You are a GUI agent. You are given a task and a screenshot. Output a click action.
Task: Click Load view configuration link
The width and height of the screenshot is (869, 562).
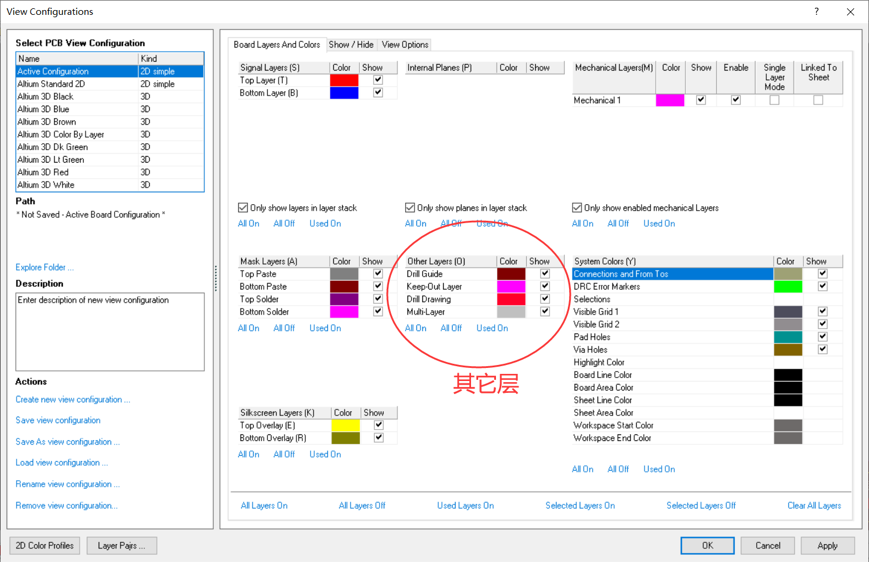(x=62, y=462)
